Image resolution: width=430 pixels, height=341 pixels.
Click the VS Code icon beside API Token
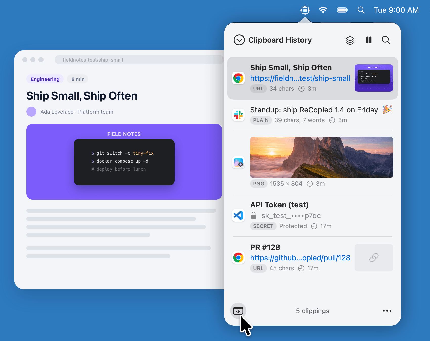click(238, 215)
